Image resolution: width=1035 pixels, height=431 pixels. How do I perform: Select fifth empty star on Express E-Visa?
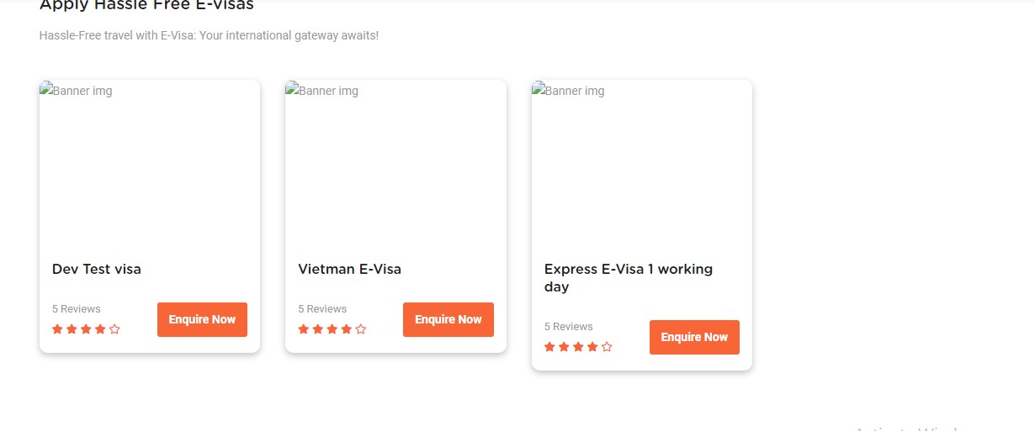pyautogui.click(x=607, y=347)
